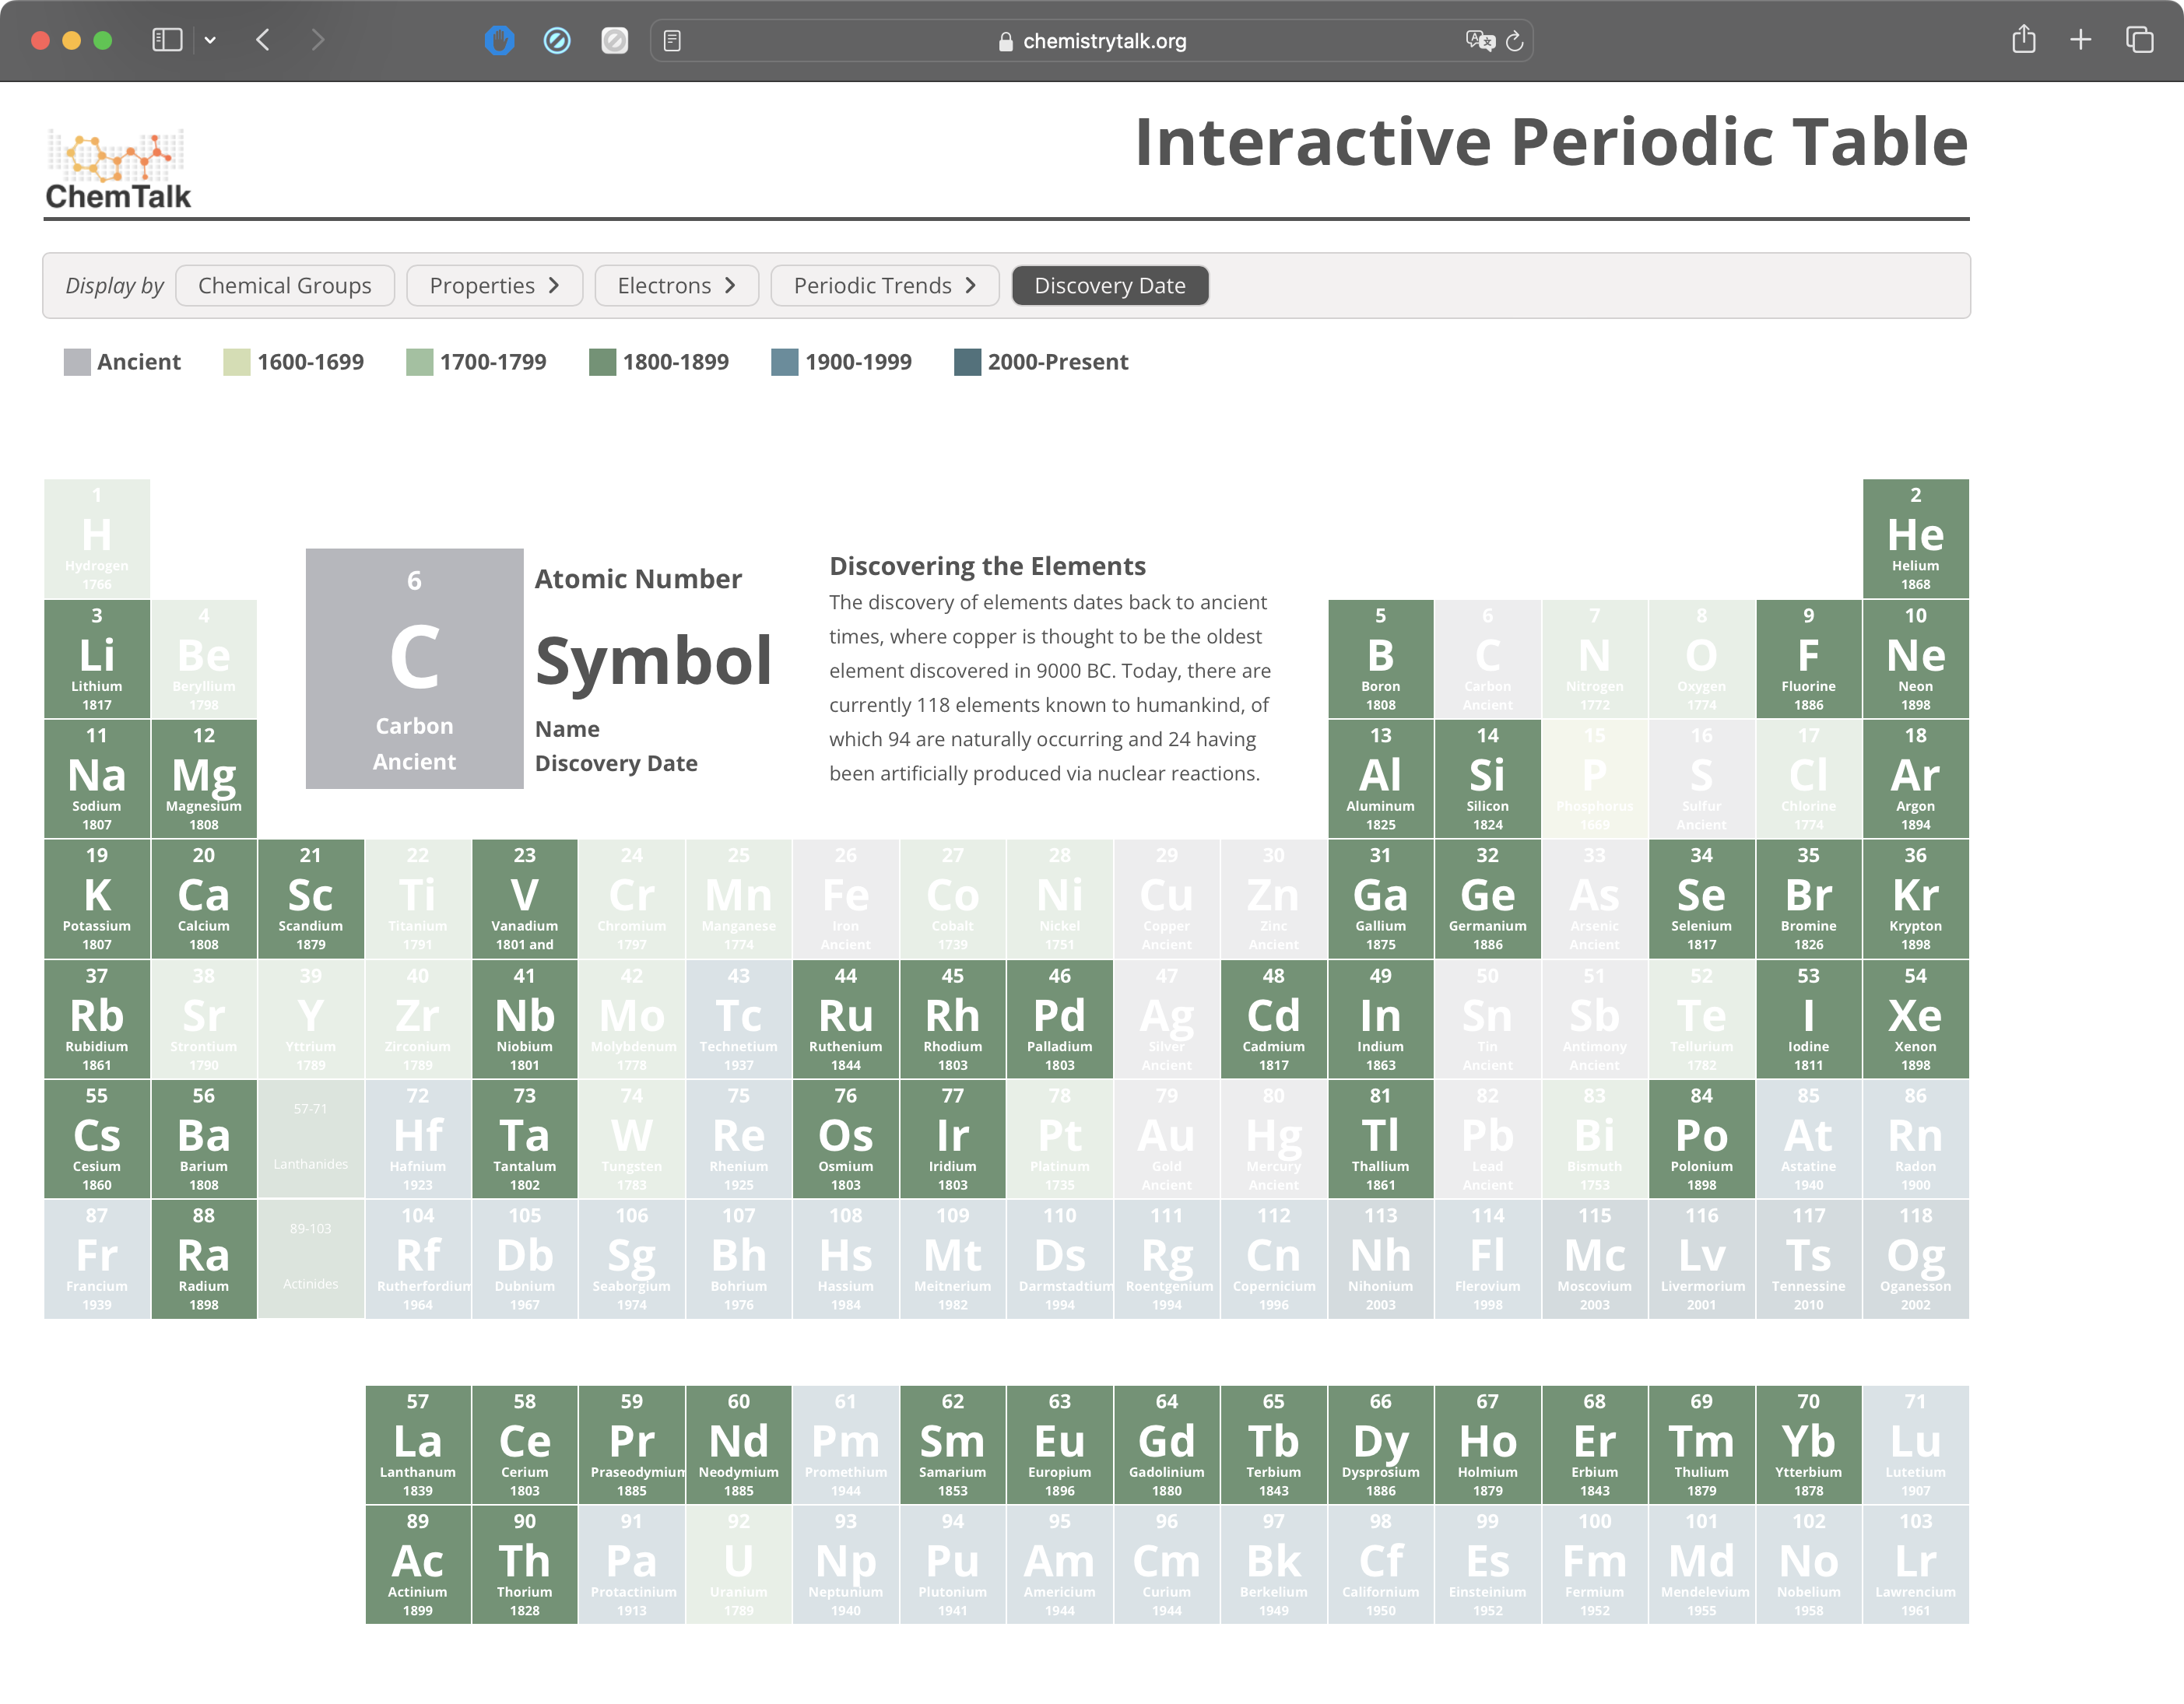2184x1704 pixels.
Task: Click the chemistrytalk.org address field
Action: [x=1091, y=41]
